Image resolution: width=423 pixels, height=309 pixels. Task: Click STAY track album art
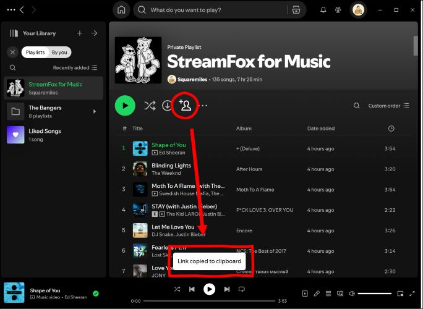pyautogui.click(x=140, y=210)
